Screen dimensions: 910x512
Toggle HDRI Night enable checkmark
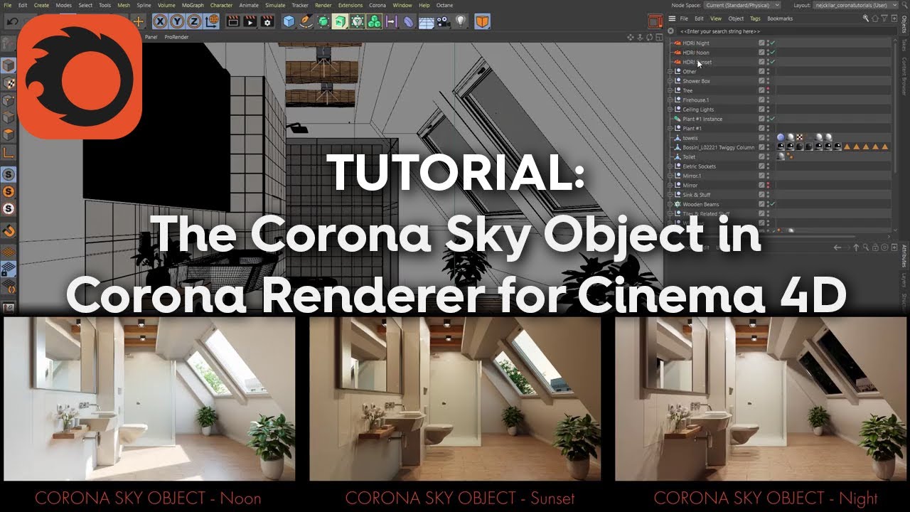[771, 43]
